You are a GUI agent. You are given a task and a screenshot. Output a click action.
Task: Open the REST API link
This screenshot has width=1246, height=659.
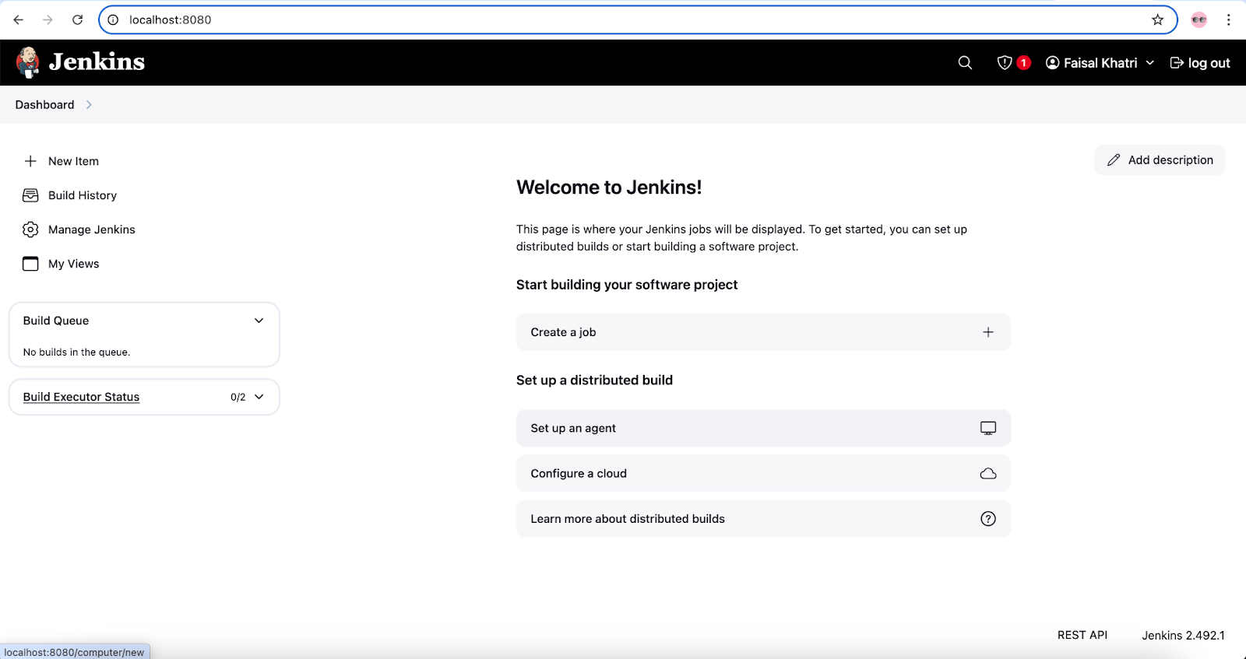click(x=1082, y=635)
